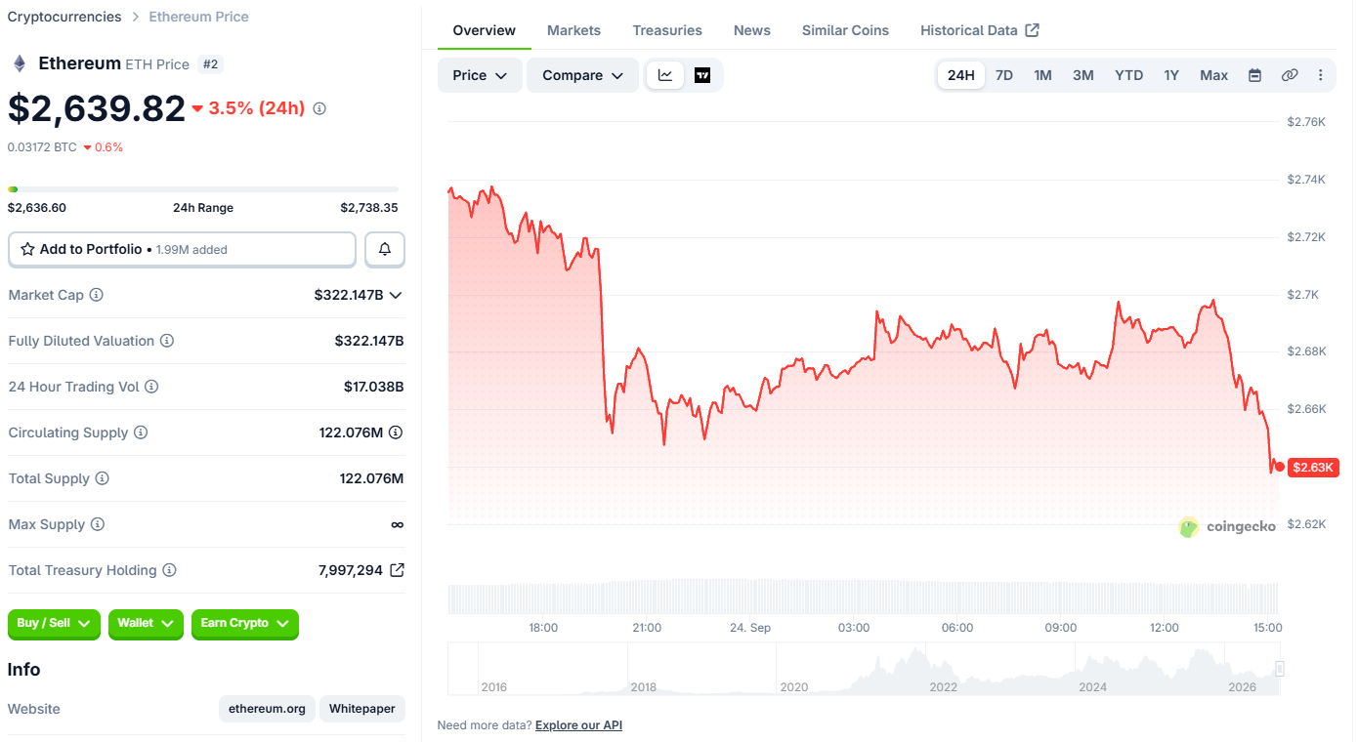Select the 1M time range
Screen dimensions: 1358x742
click(1043, 75)
